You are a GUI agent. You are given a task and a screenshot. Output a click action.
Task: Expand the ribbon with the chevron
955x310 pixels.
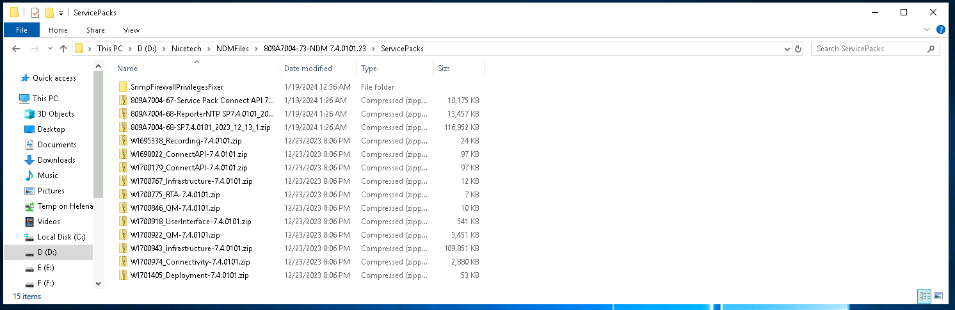(927, 30)
